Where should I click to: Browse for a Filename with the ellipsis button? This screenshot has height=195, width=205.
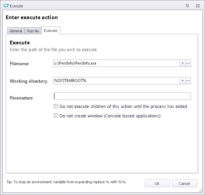(x=188, y=63)
